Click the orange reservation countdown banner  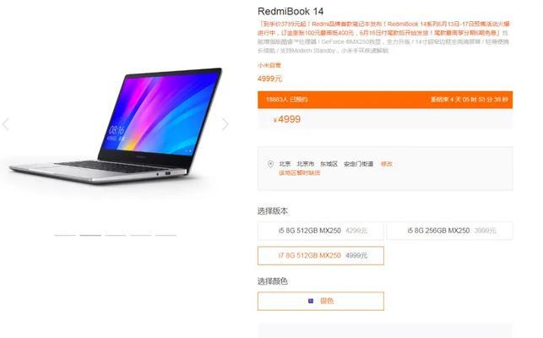385,100
